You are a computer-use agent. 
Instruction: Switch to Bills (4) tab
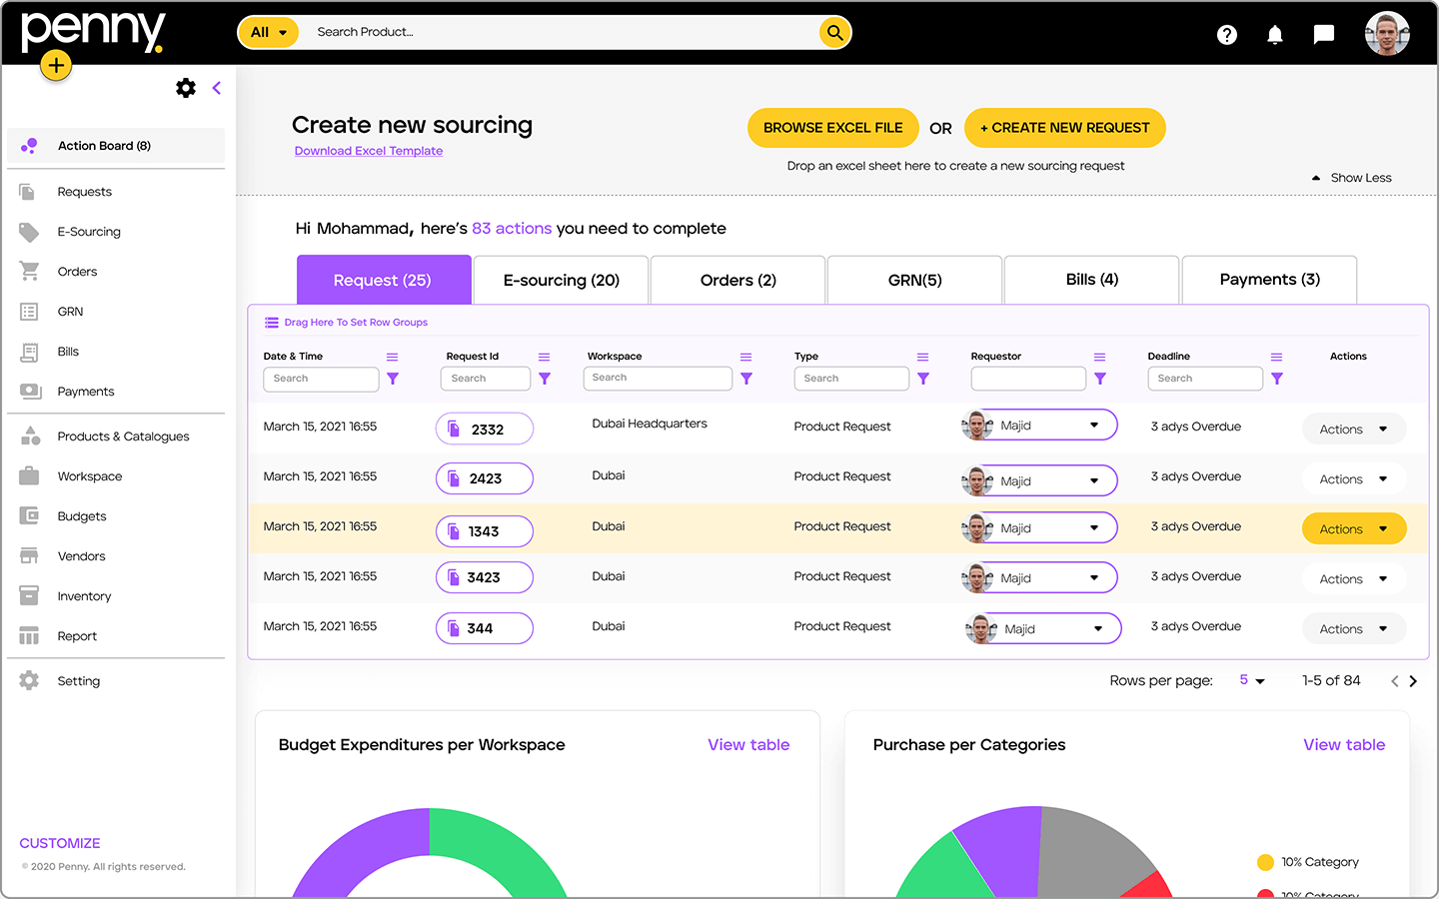pyautogui.click(x=1091, y=280)
